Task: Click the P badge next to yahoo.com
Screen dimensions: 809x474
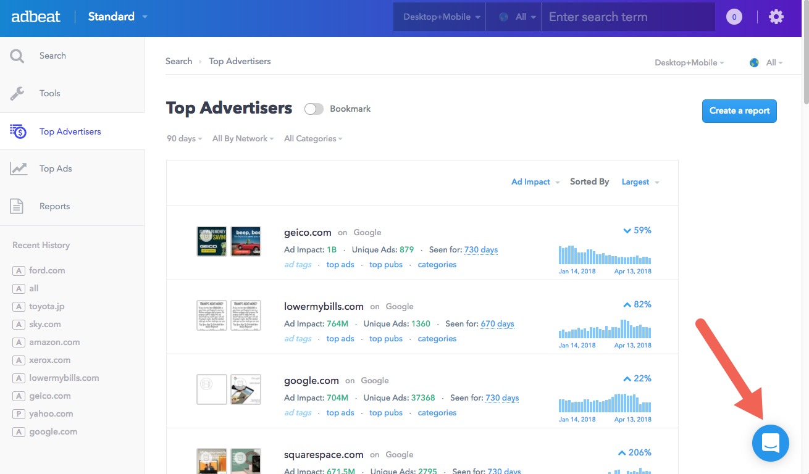Action: pyautogui.click(x=19, y=414)
